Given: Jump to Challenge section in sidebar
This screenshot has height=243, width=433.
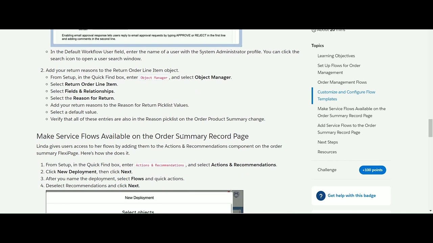Looking at the screenshot, I should 327,170.
